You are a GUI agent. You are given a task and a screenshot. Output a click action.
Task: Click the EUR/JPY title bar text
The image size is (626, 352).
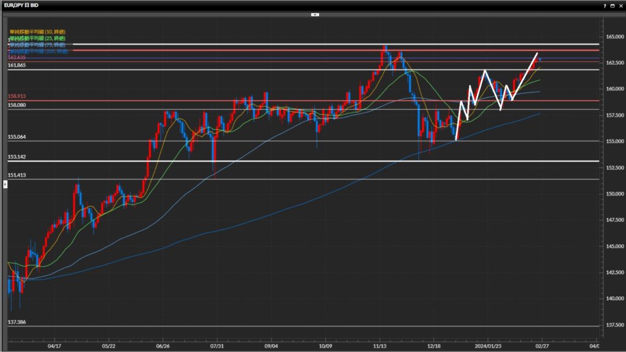22,4
